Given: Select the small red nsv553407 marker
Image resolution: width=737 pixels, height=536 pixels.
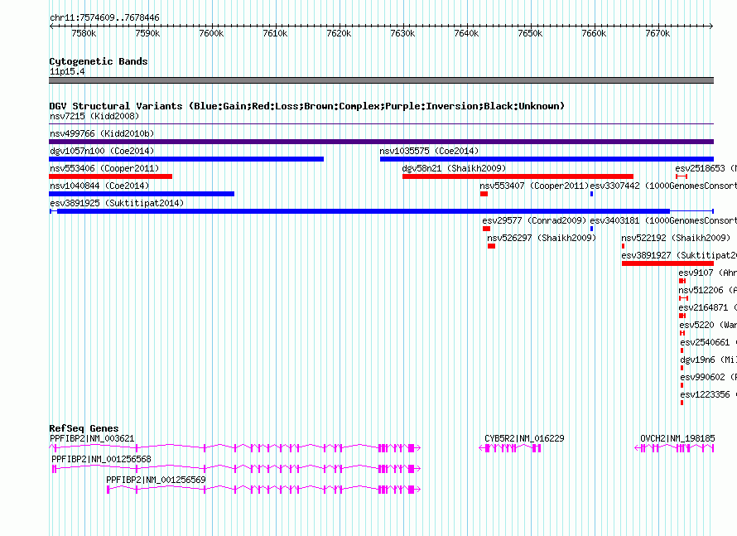Looking at the screenshot, I should pyautogui.click(x=484, y=194).
